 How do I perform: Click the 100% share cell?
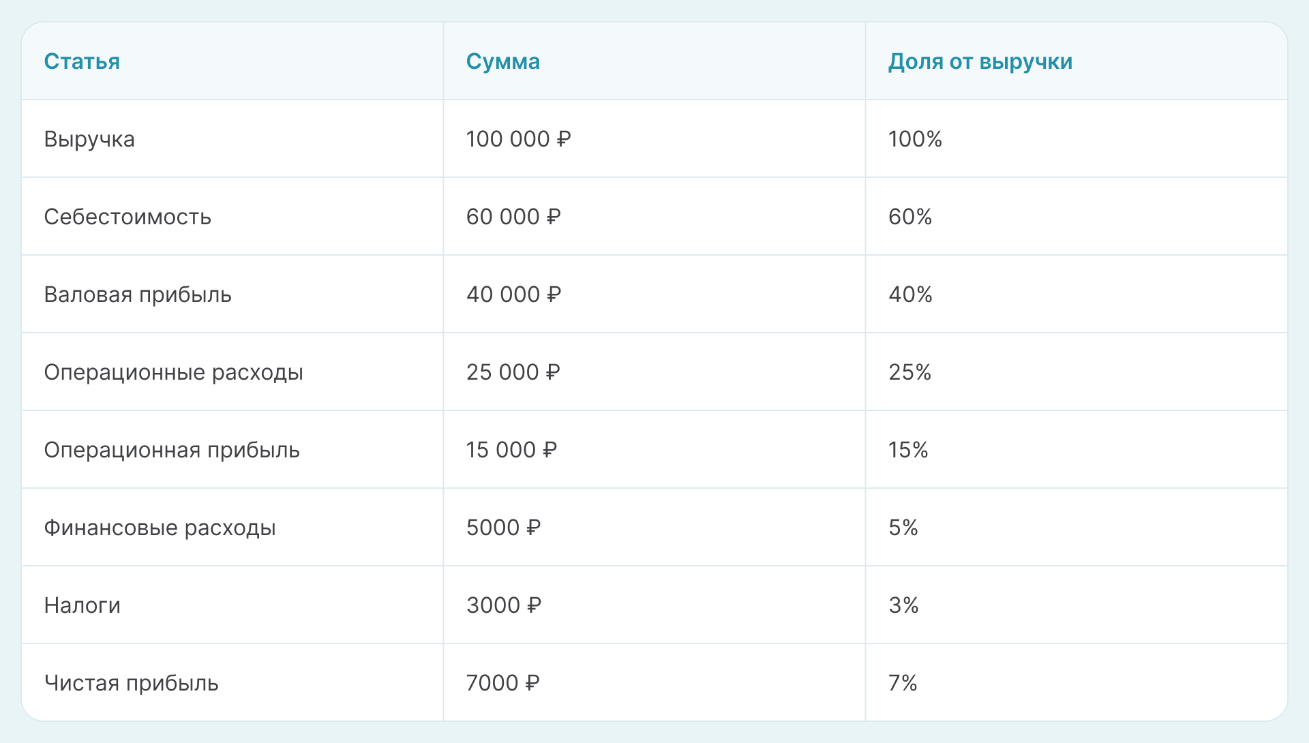(915, 139)
